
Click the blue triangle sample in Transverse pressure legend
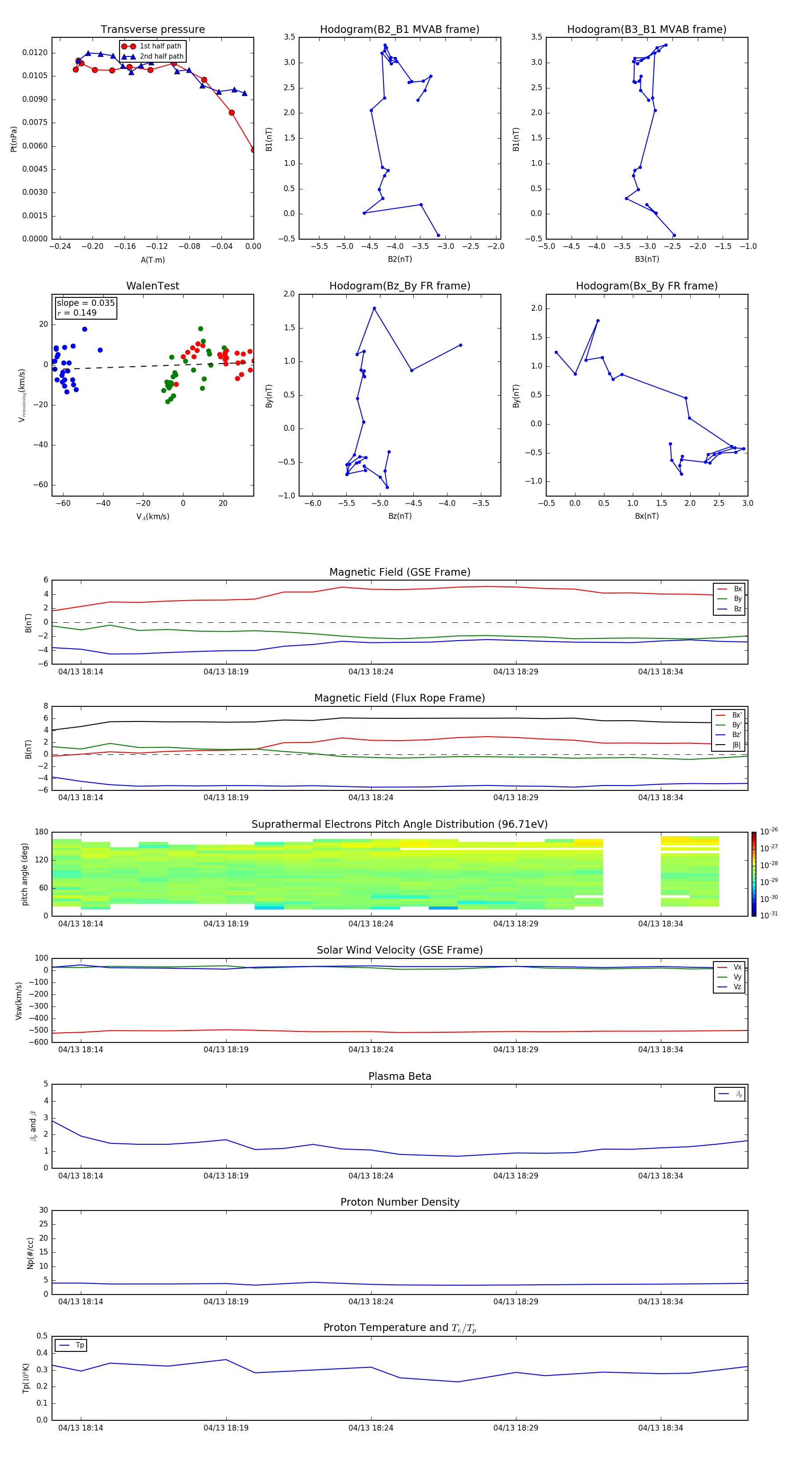tap(129, 56)
